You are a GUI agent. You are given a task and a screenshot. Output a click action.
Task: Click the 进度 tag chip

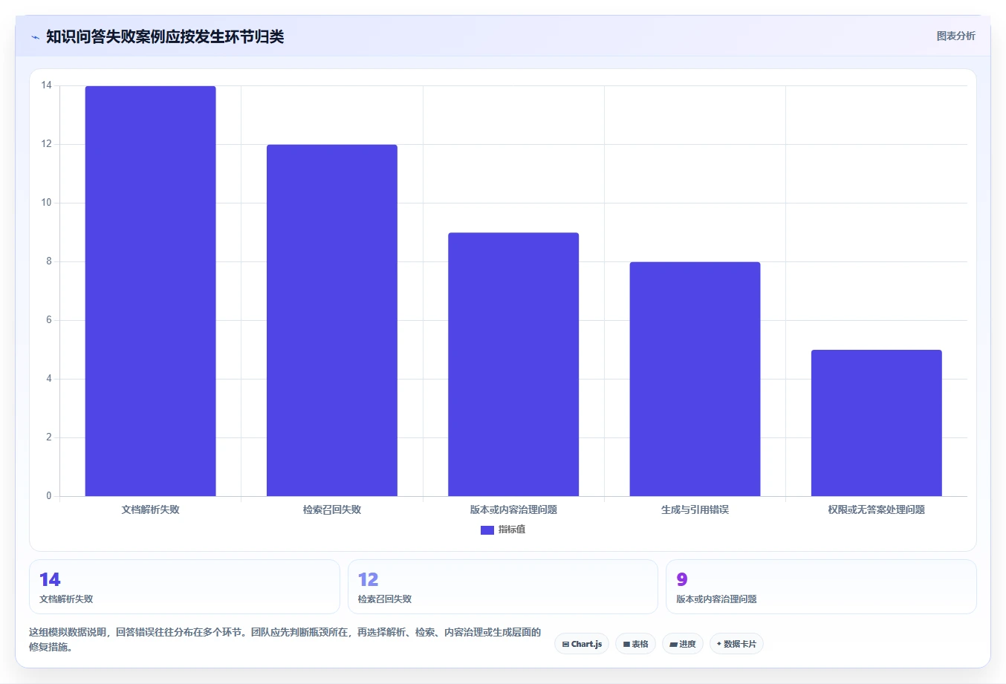pos(683,644)
